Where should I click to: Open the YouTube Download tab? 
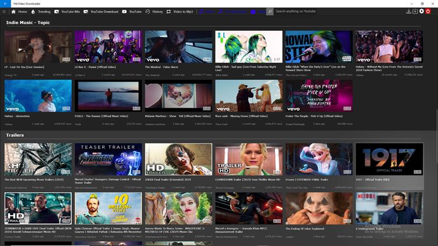click(x=101, y=12)
